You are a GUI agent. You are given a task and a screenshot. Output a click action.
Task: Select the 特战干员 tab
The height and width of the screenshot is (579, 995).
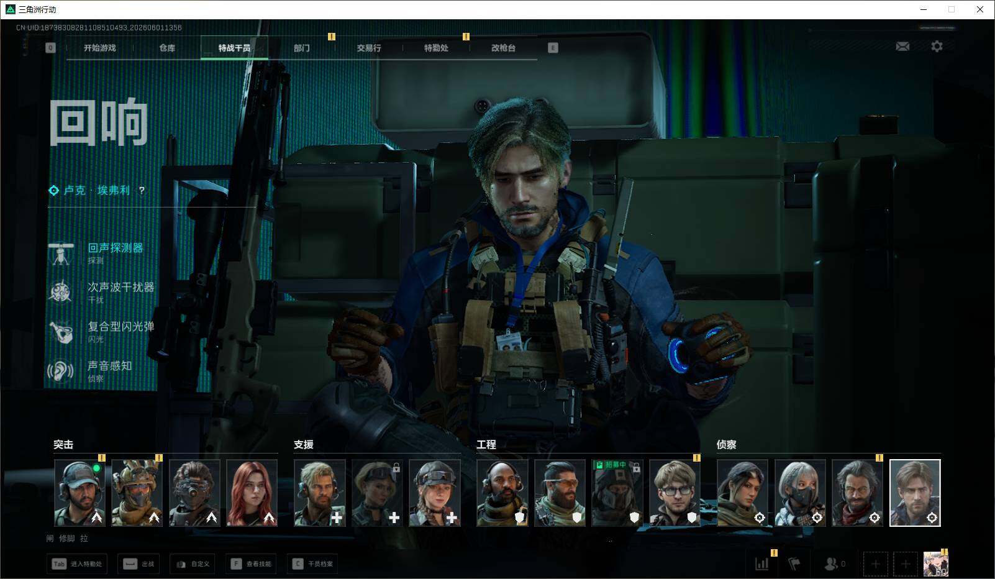[x=234, y=48]
